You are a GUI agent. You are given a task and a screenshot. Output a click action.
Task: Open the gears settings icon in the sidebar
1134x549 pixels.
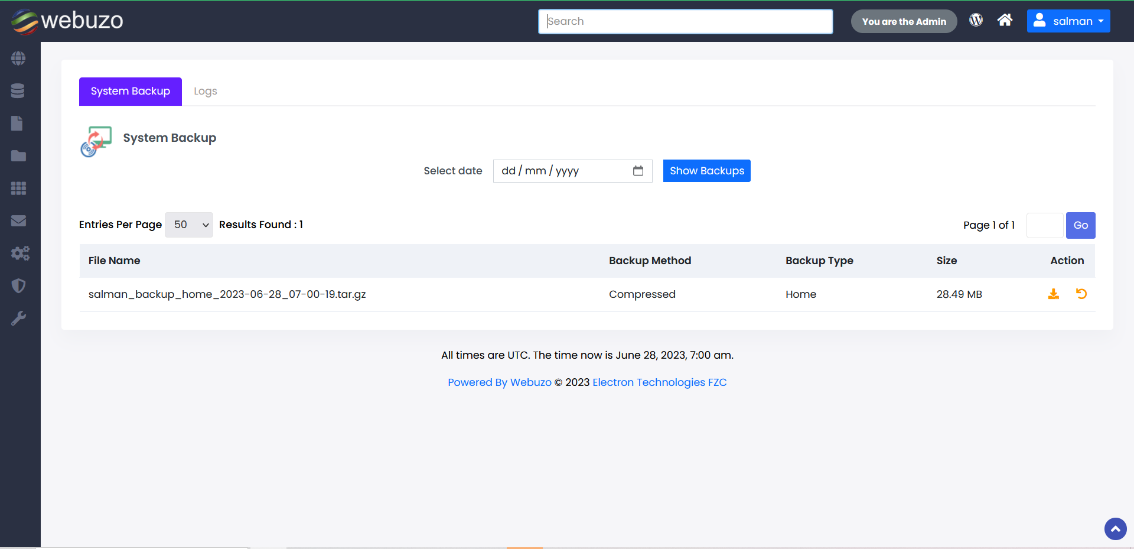click(x=19, y=254)
